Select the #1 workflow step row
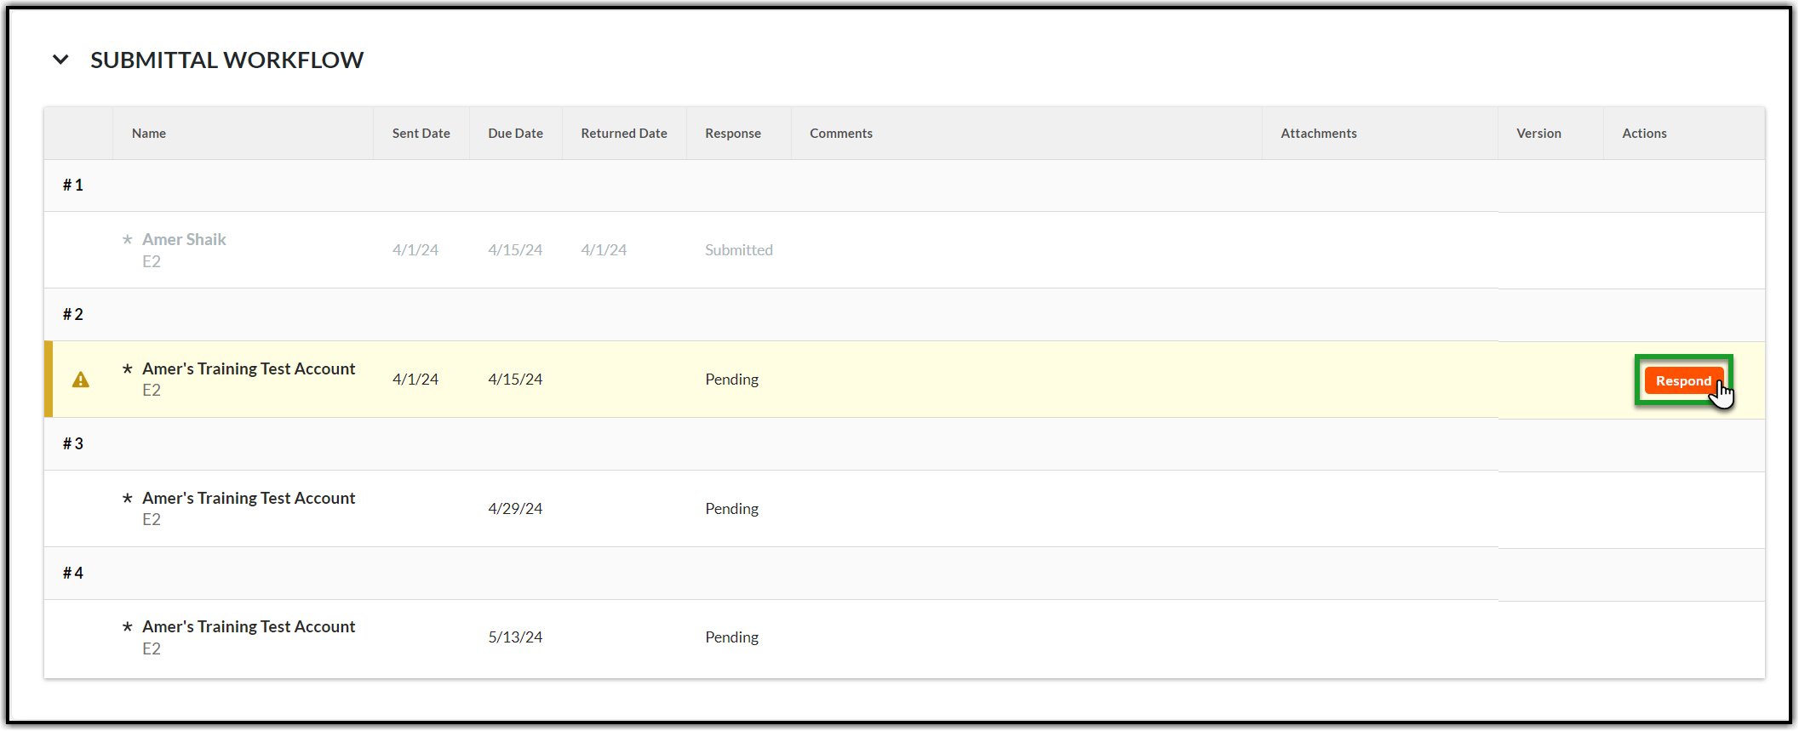Image resolution: width=1799 pixels, height=731 pixels. (73, 186)
